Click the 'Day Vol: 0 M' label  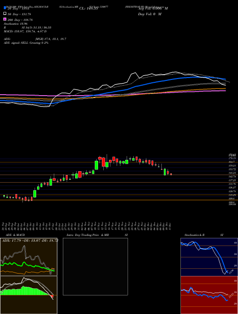[x=149, y=14]
